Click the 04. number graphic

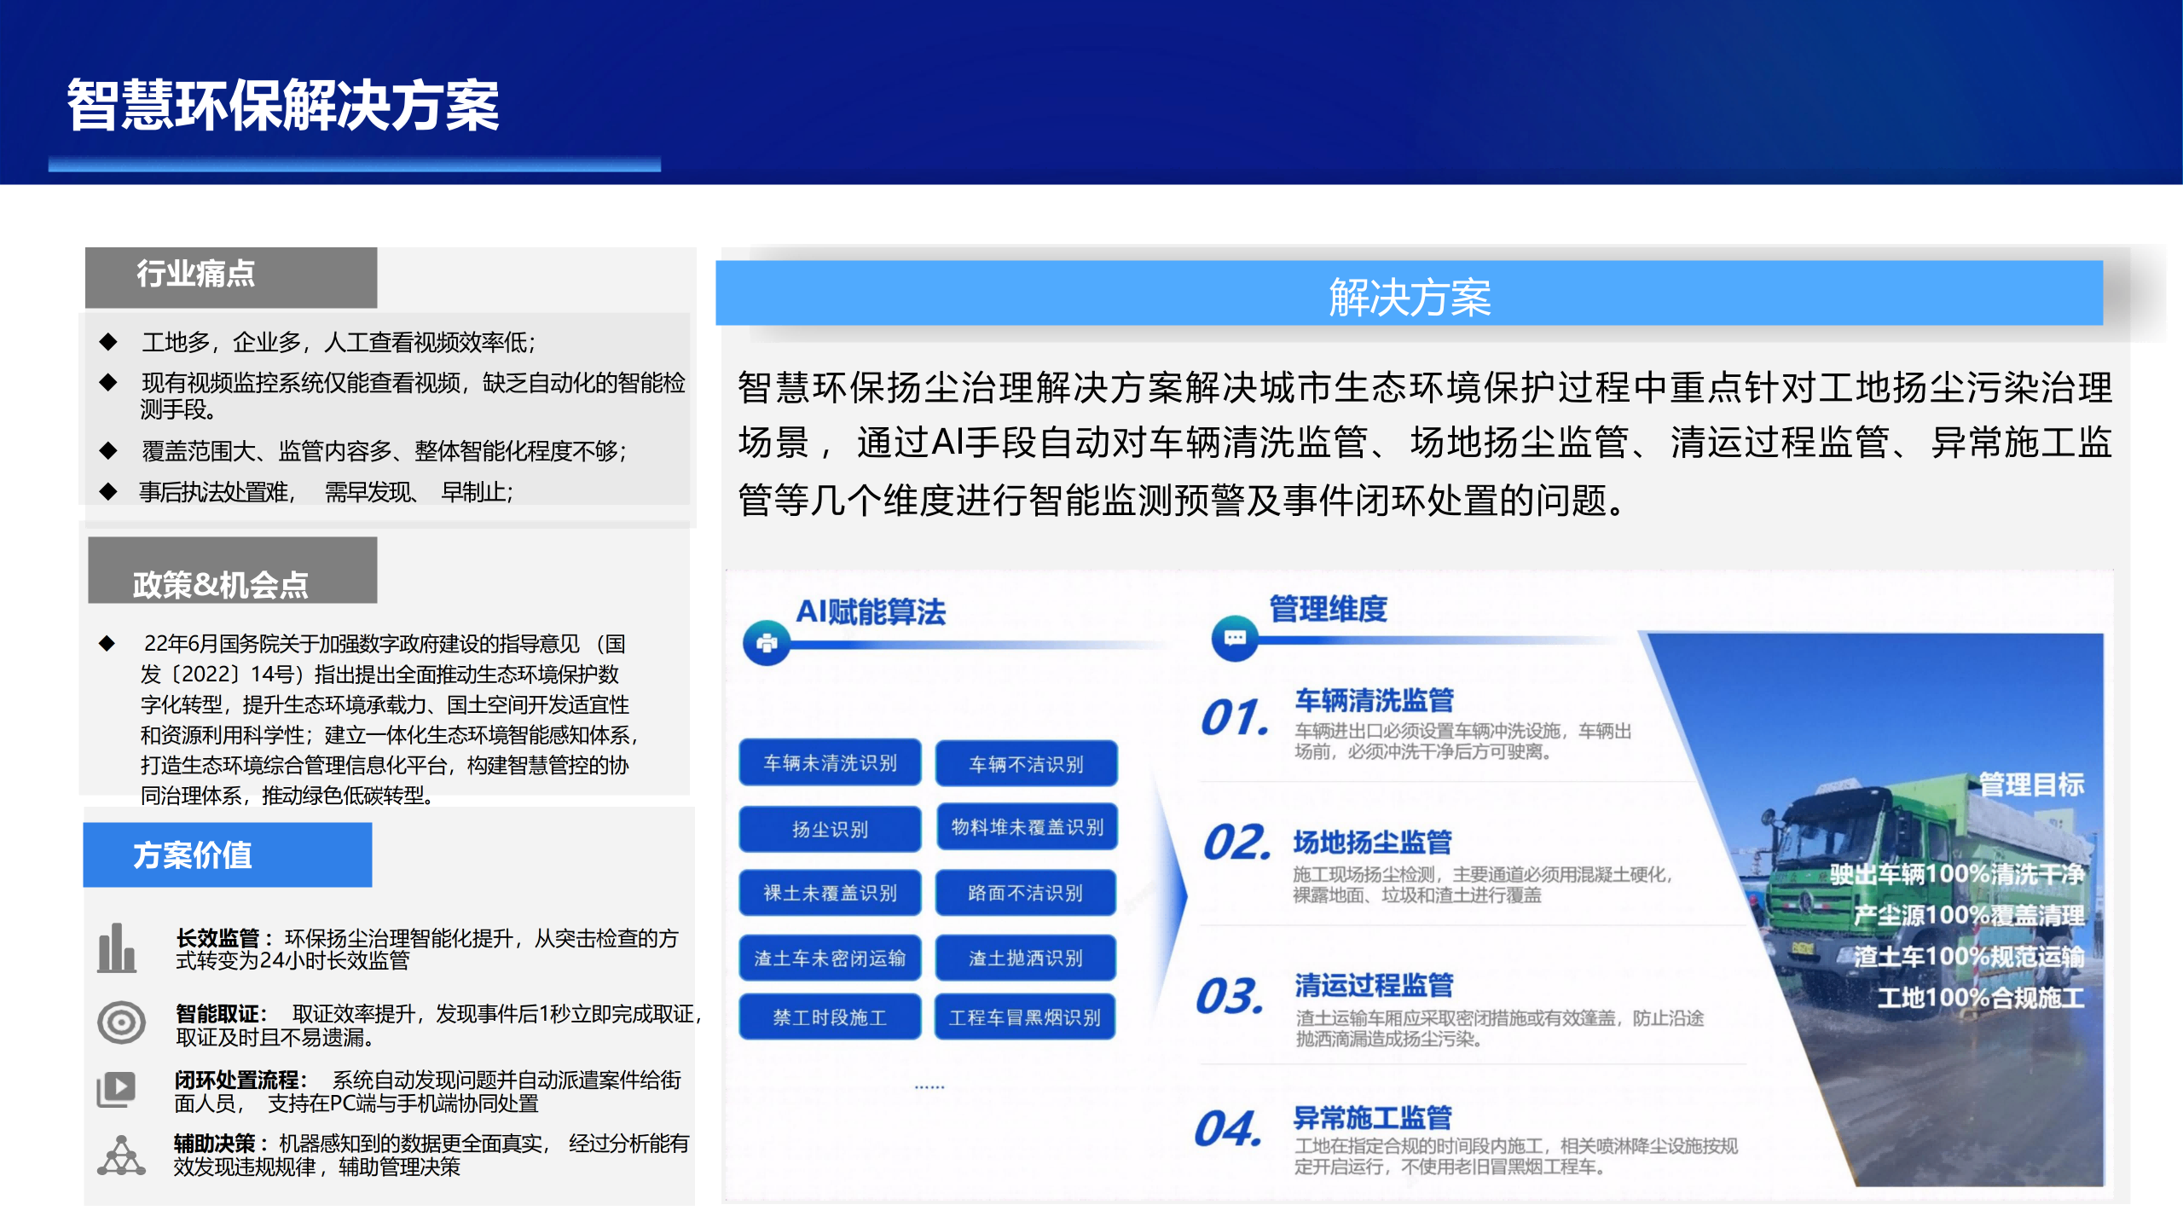click(1228, 1129)
